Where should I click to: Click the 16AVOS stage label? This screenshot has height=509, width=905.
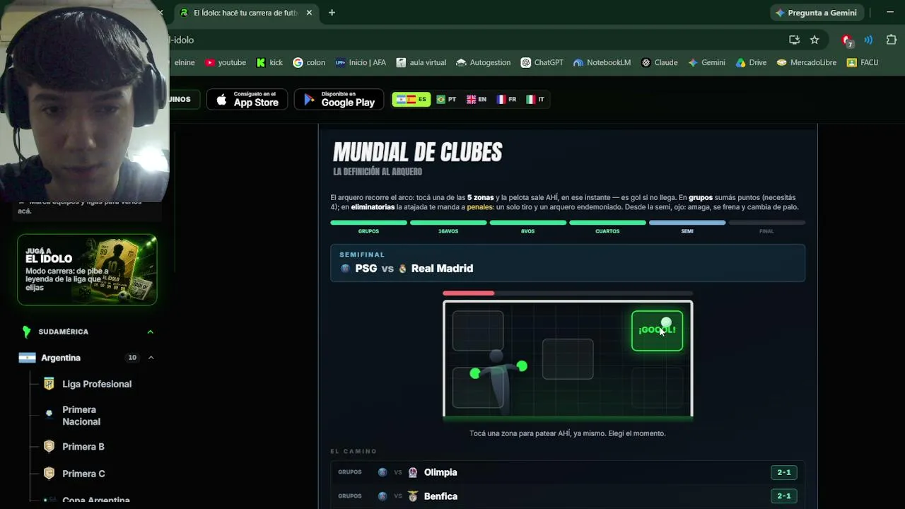448,231
